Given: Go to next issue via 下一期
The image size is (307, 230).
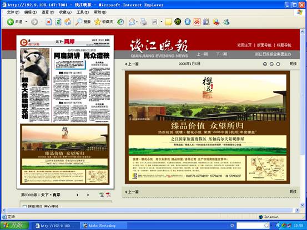Looking at the screenshot, I should pos(222,54).
